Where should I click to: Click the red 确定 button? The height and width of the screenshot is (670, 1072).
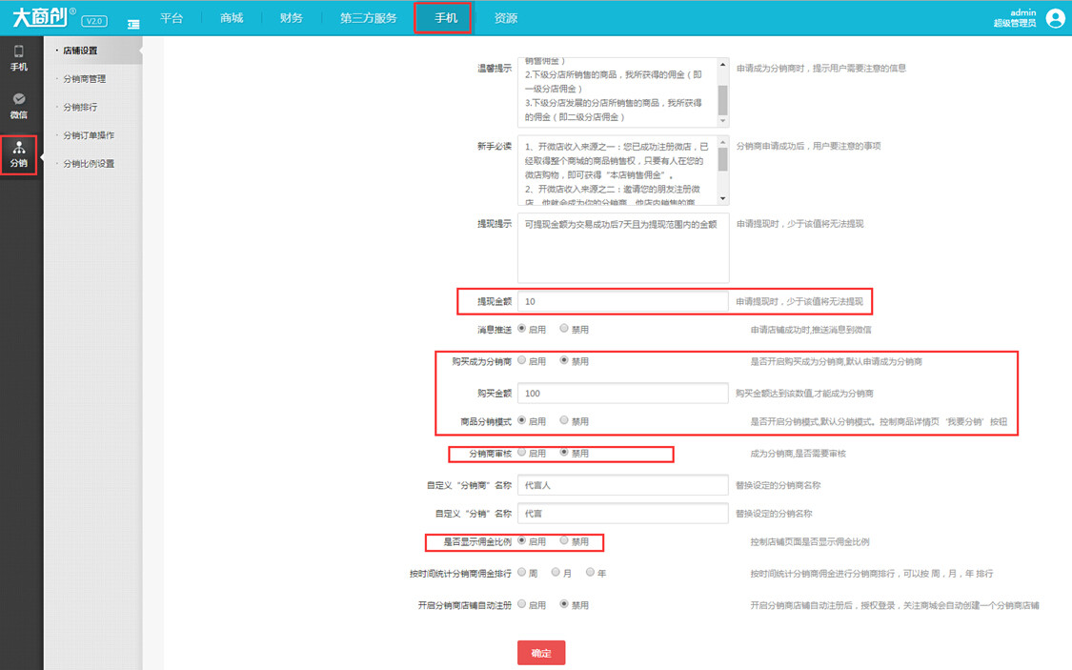[541, 653]
